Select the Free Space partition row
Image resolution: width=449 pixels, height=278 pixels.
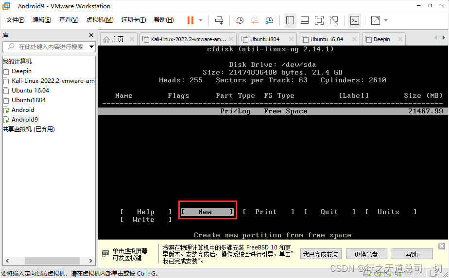coord(273,111)
